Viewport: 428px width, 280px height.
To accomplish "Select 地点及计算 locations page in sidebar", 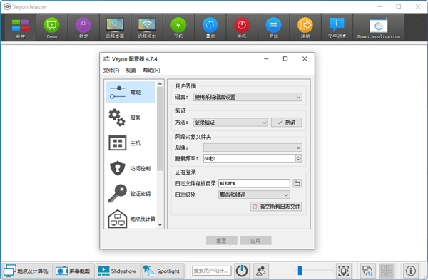I will point(131,219).
